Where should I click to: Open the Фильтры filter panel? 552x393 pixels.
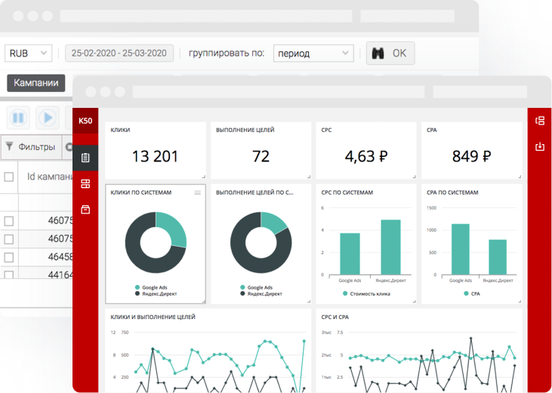point(30,147)
